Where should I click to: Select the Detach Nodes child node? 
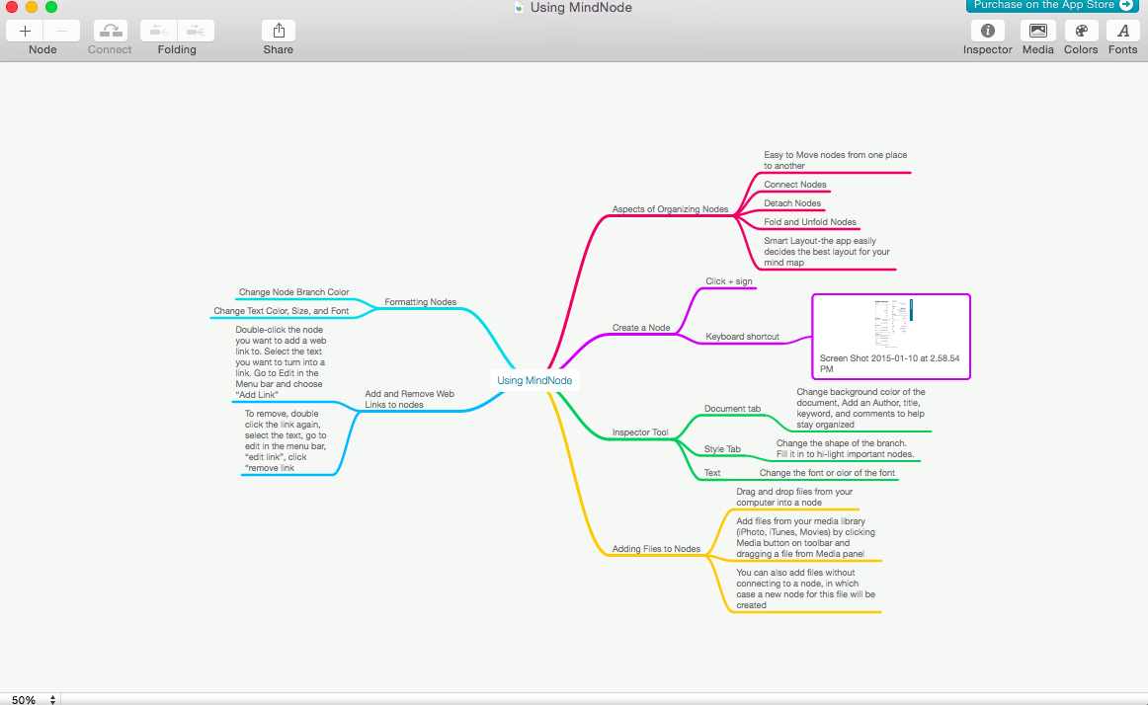click(792, 202)
